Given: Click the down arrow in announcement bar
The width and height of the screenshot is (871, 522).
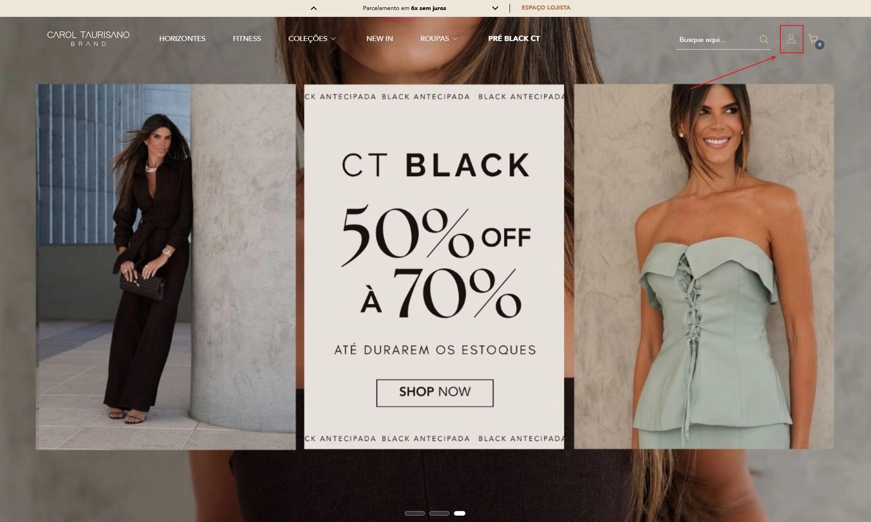Looking at the screenshot, I should pyautogui.click(x=495, y=8).
